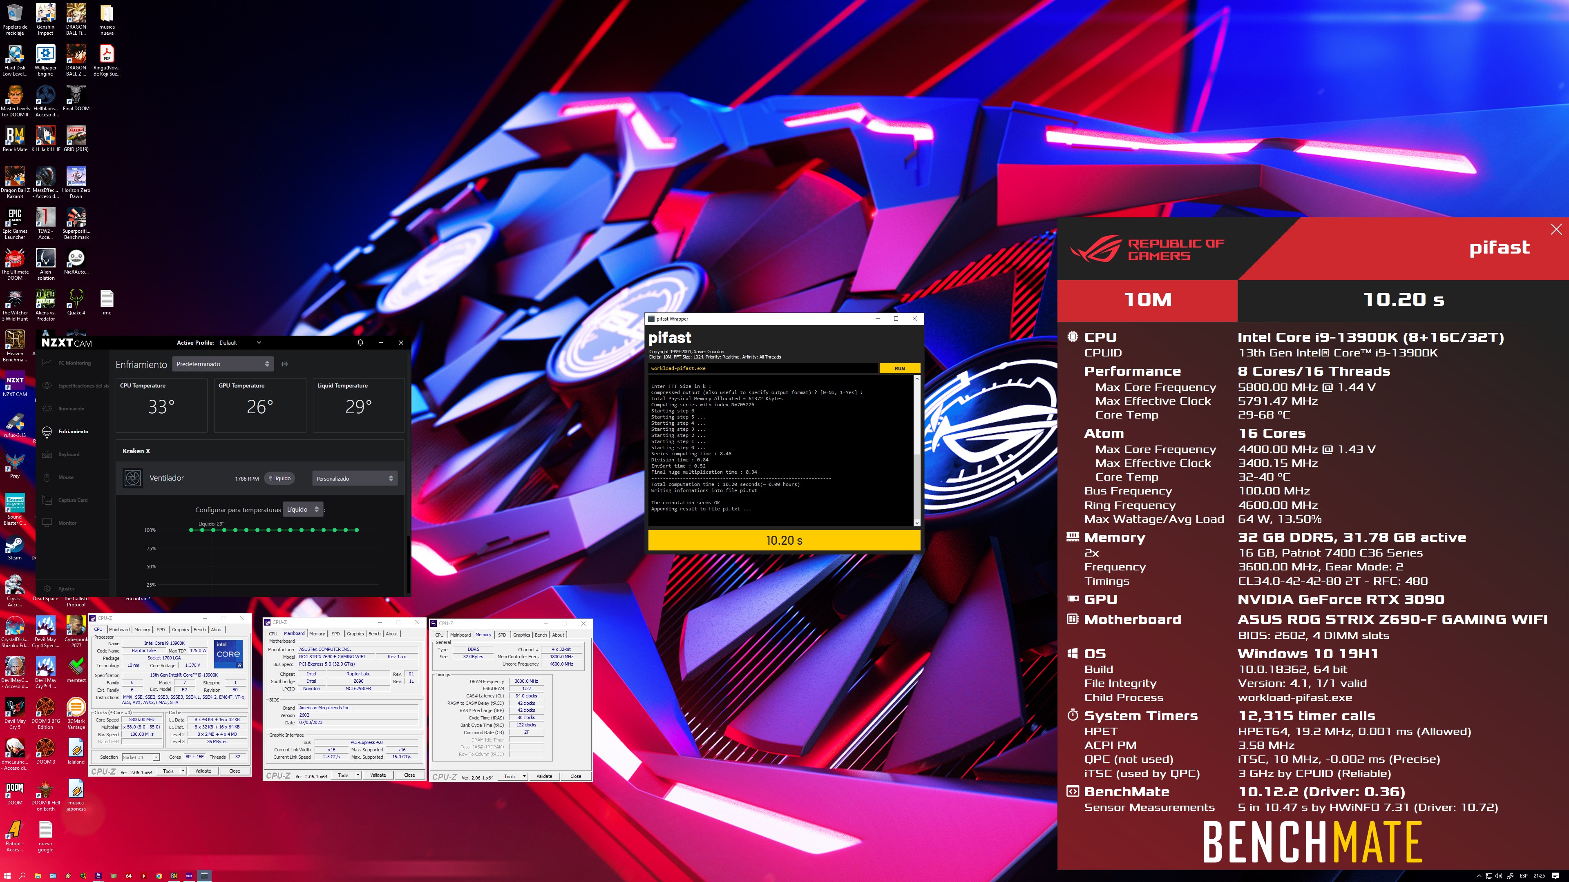
Task: Click pifast console scrollbar down arrow
Action: point(916,523)
